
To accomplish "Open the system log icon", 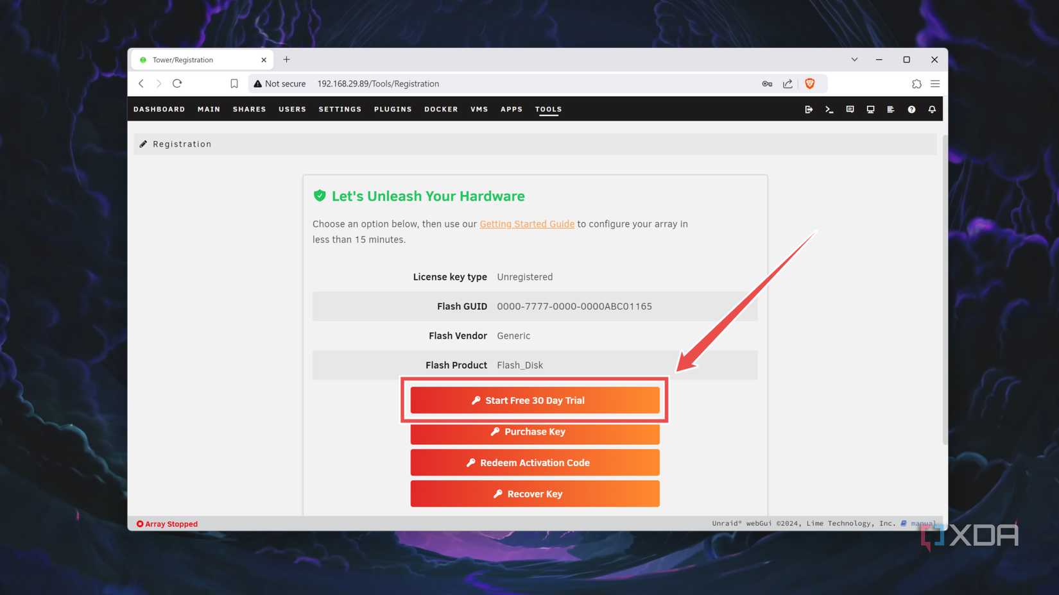I will coord(891,110).
